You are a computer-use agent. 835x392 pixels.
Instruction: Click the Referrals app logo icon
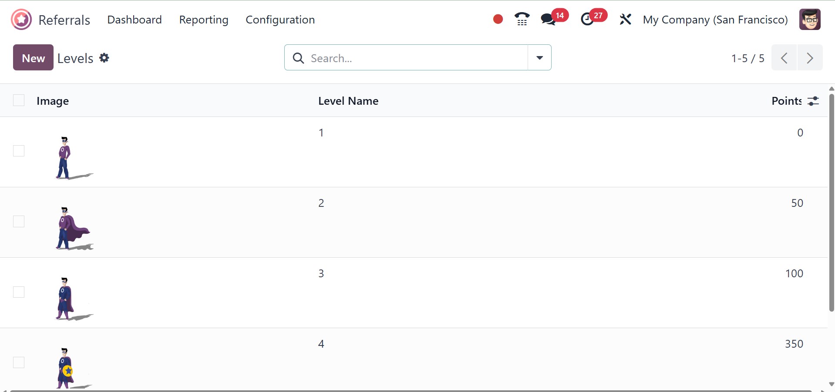tap(21, 20)
